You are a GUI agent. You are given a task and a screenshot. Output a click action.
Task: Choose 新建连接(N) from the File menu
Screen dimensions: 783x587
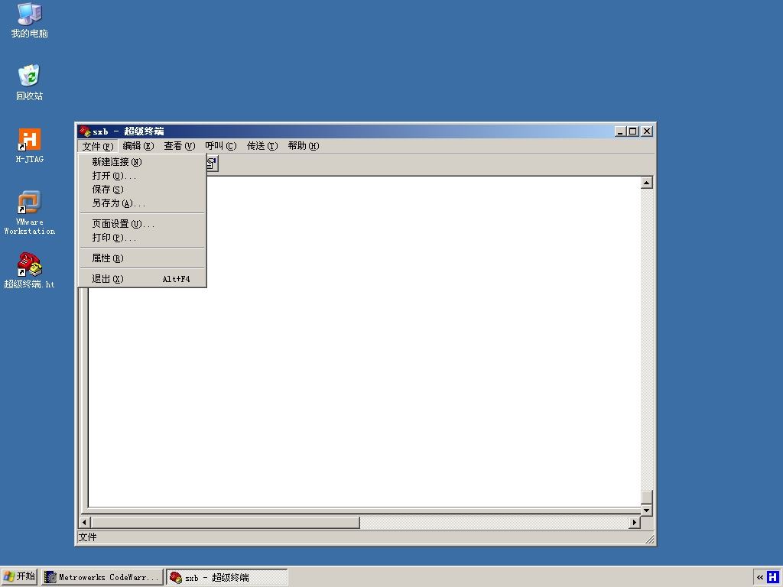142,162
